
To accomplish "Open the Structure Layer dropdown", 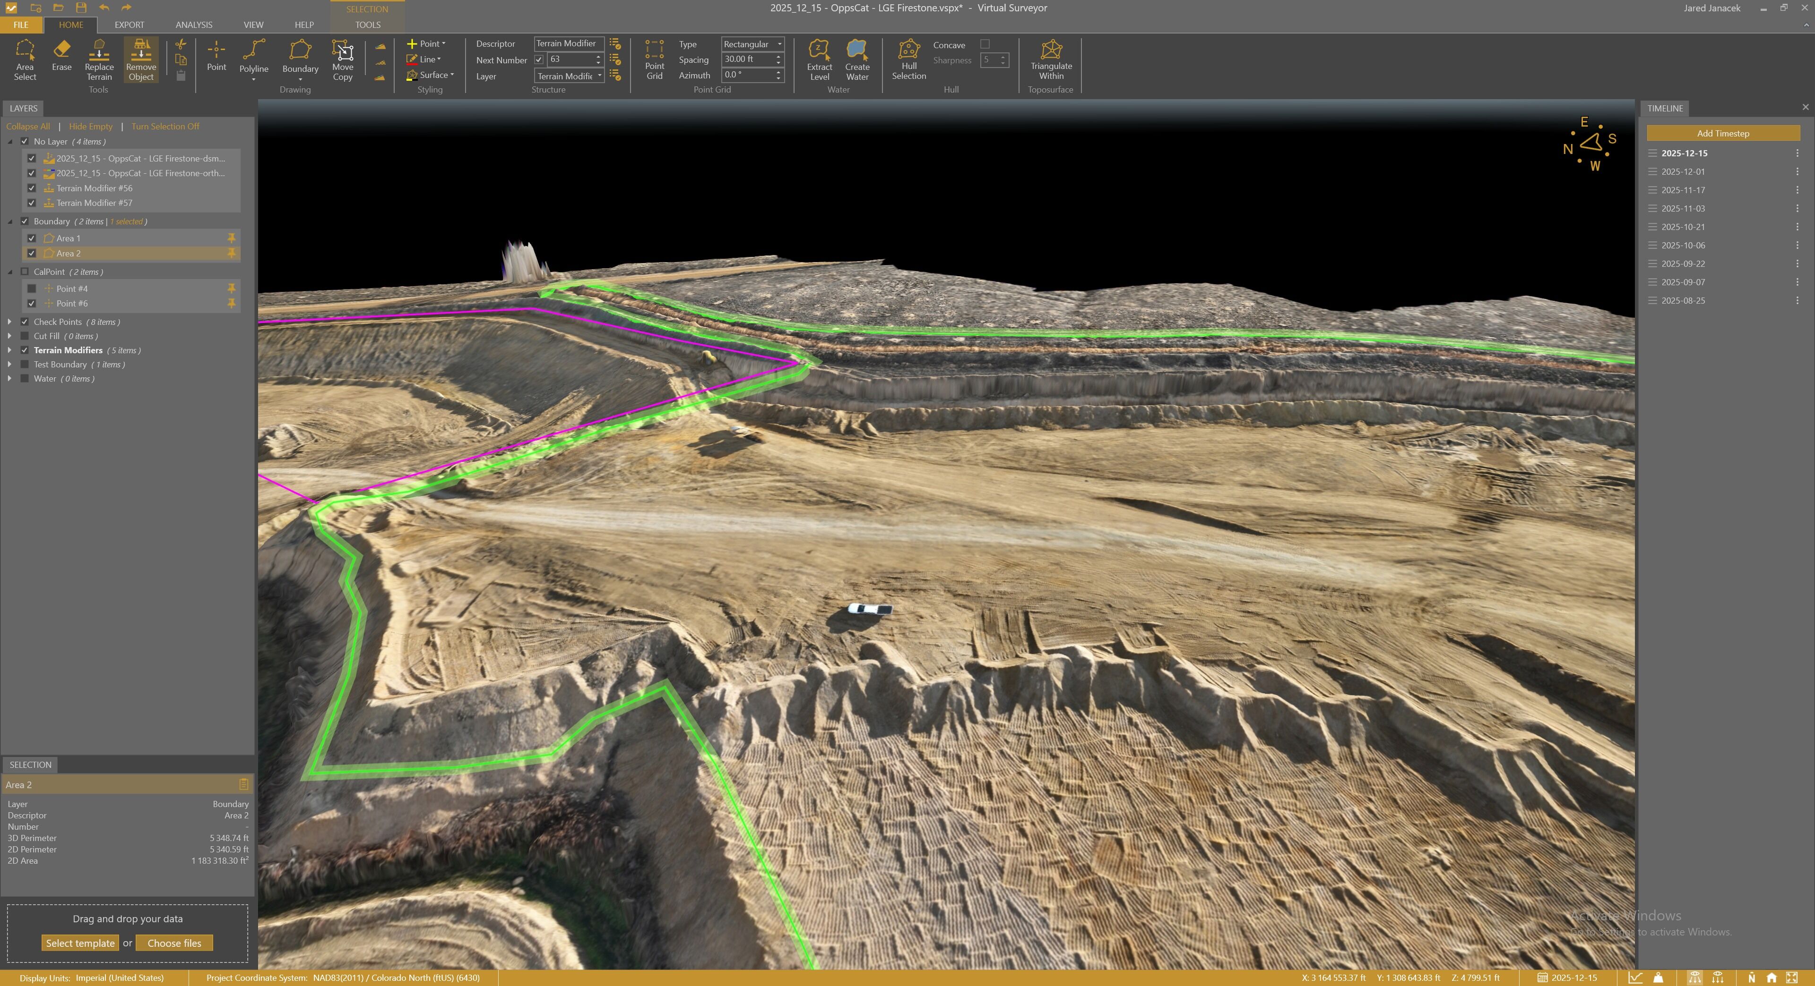I will click(569, 76).
